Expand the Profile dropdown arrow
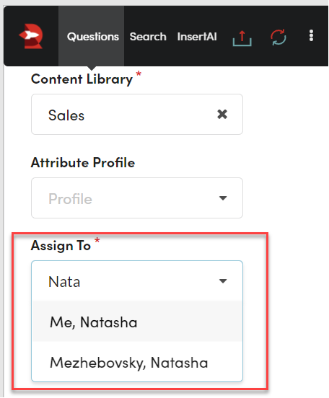Image resolution: width=329 pixels, height=398 pixels. [x=223, y=198]
